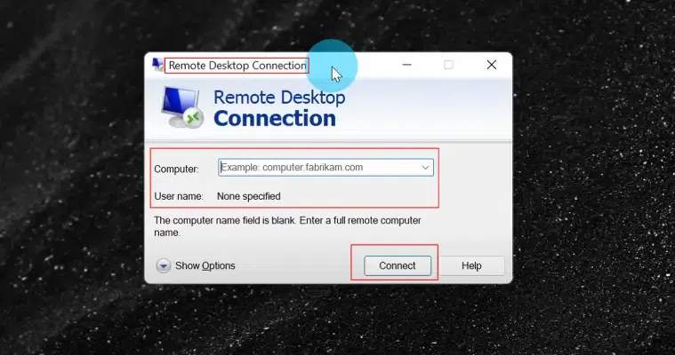Viewport: 675px width, 355px height.
Task: Expand Show Options arrow icon
Action: click(163, 265)
